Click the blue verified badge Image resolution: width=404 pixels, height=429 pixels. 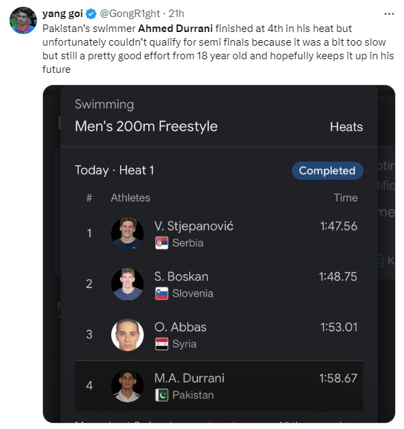(x=91, y=14)
